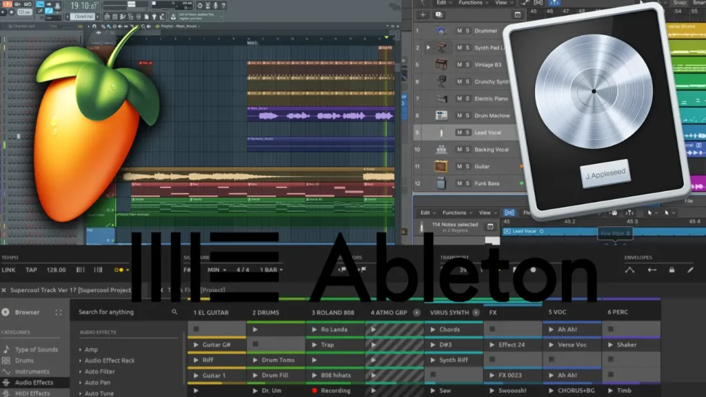Screen dimensions: 706x397
Task: Click the Browser panel round icon
Action: (x=6, y=312)
